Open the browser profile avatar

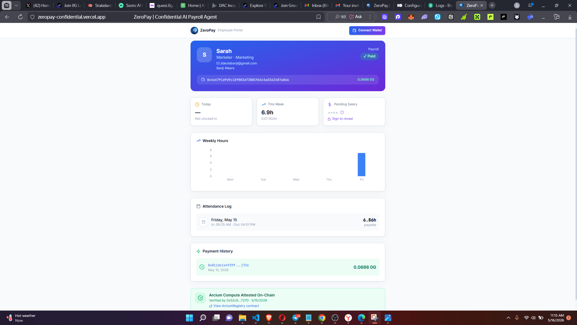[517, 5]
